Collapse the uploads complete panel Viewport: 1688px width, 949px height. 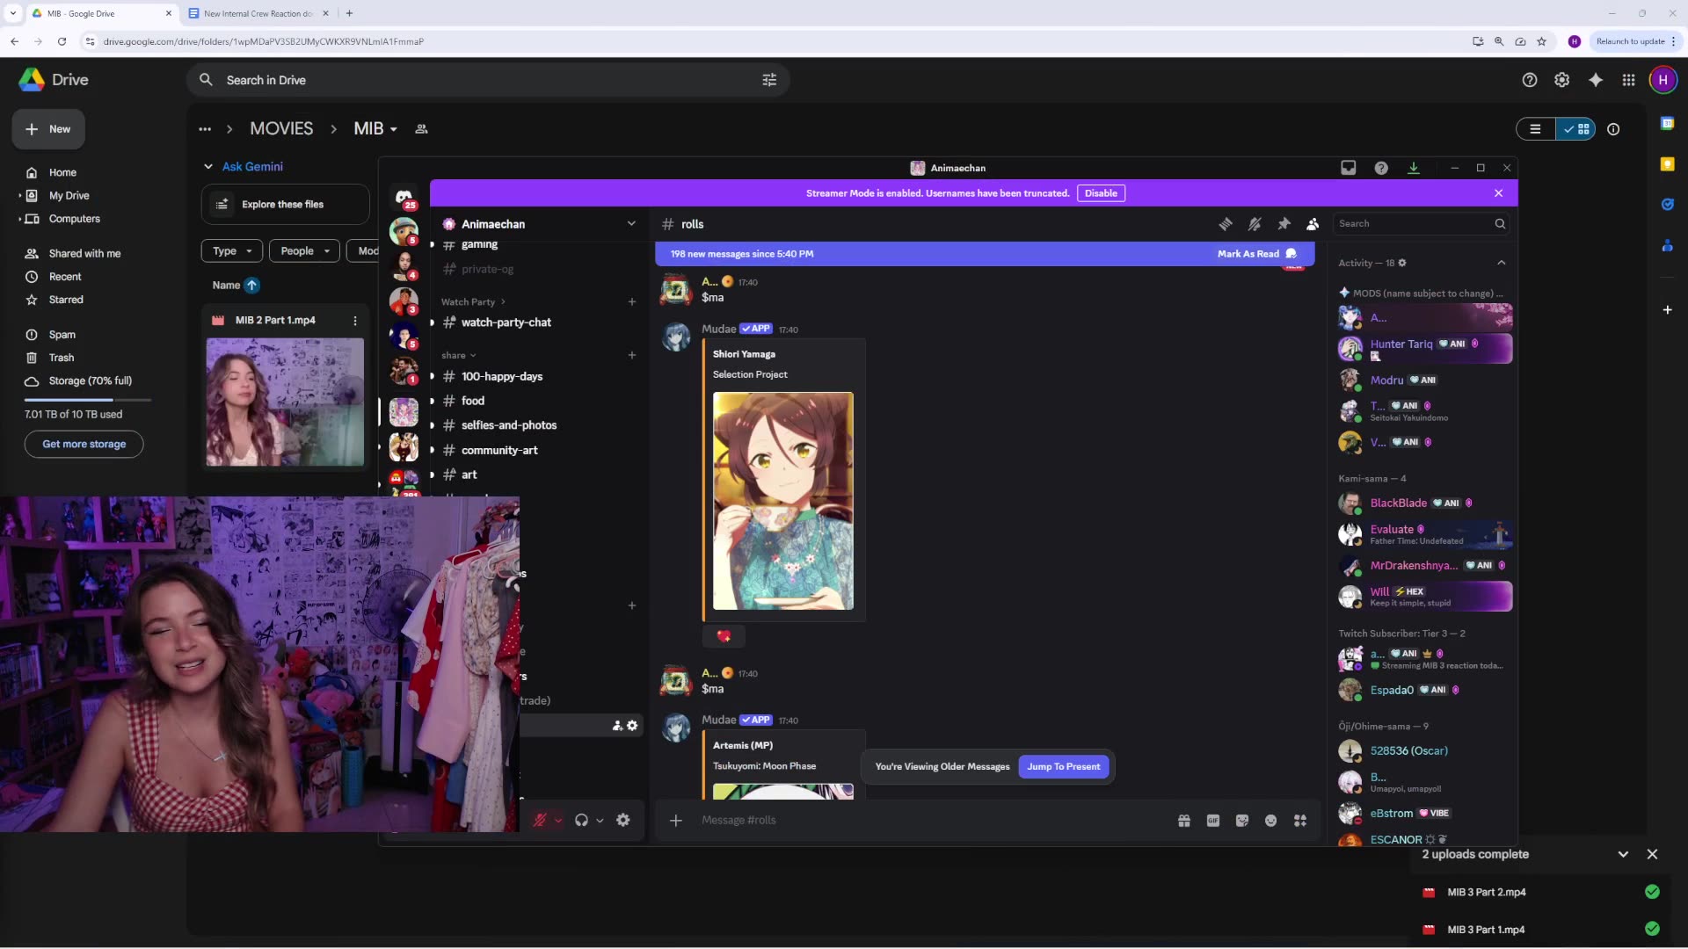tap(1623, 854)
